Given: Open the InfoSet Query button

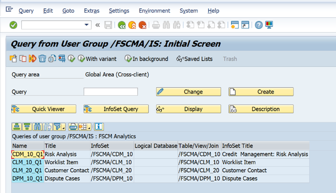Looking at the screenshot, I should [x=116, y=109].
